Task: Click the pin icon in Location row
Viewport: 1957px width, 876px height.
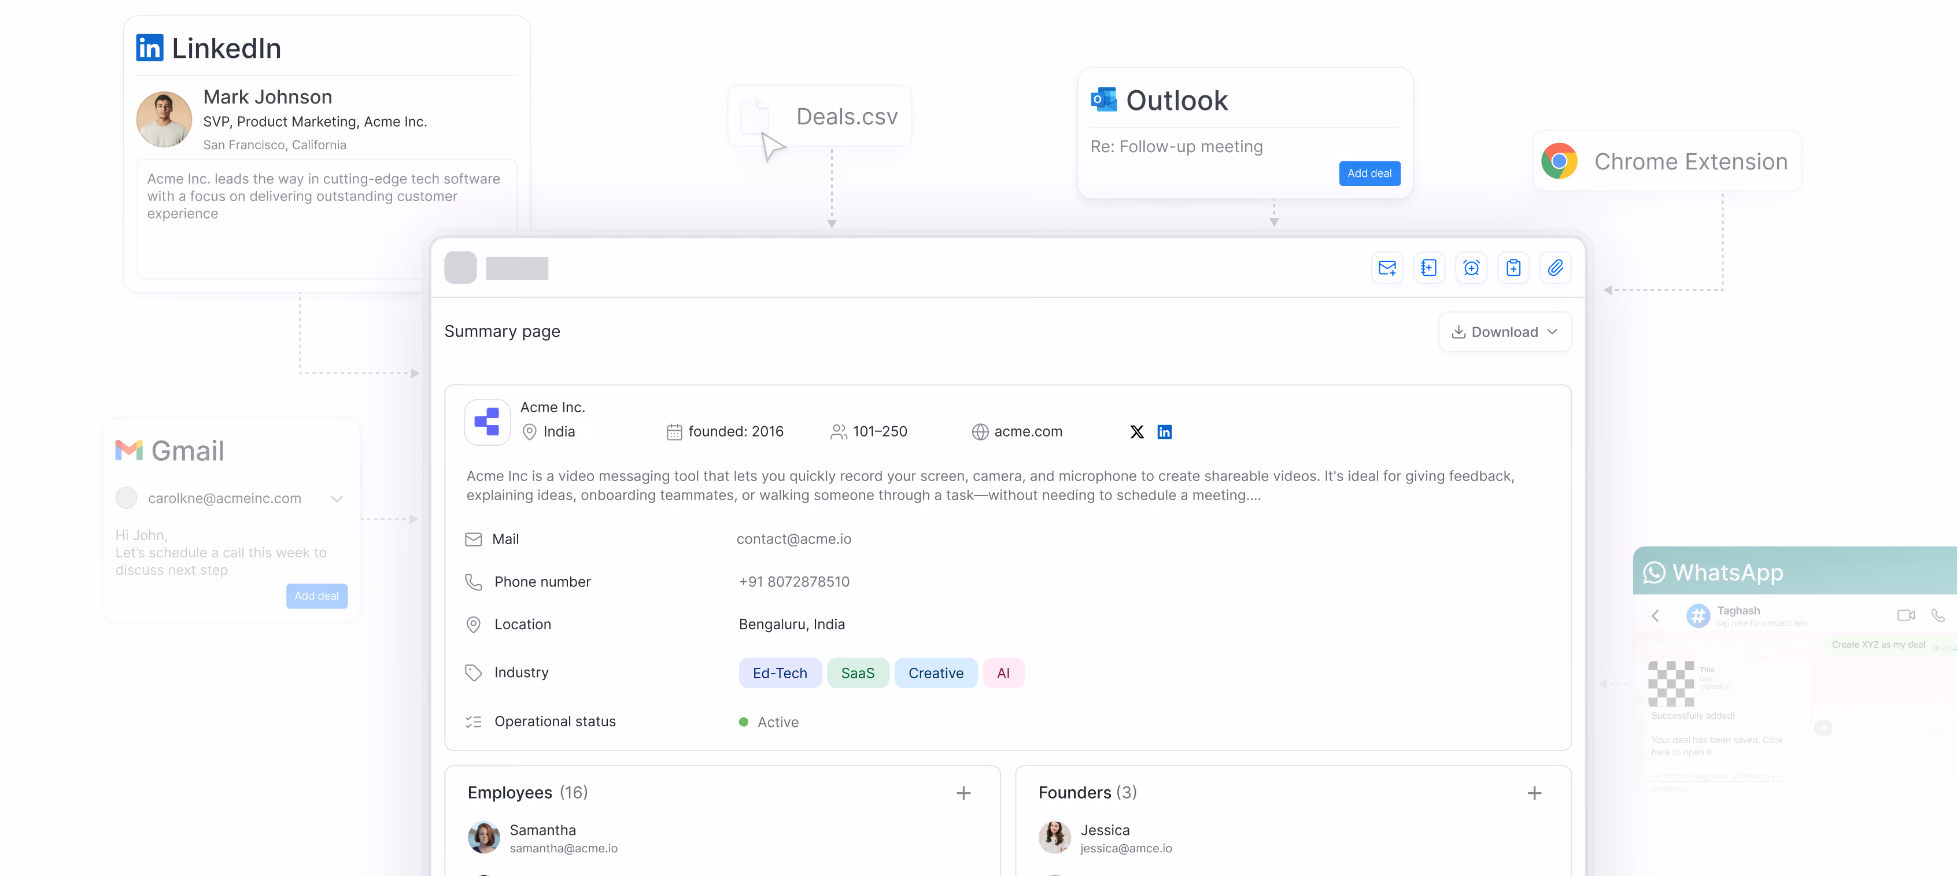Action: [473, 624]
